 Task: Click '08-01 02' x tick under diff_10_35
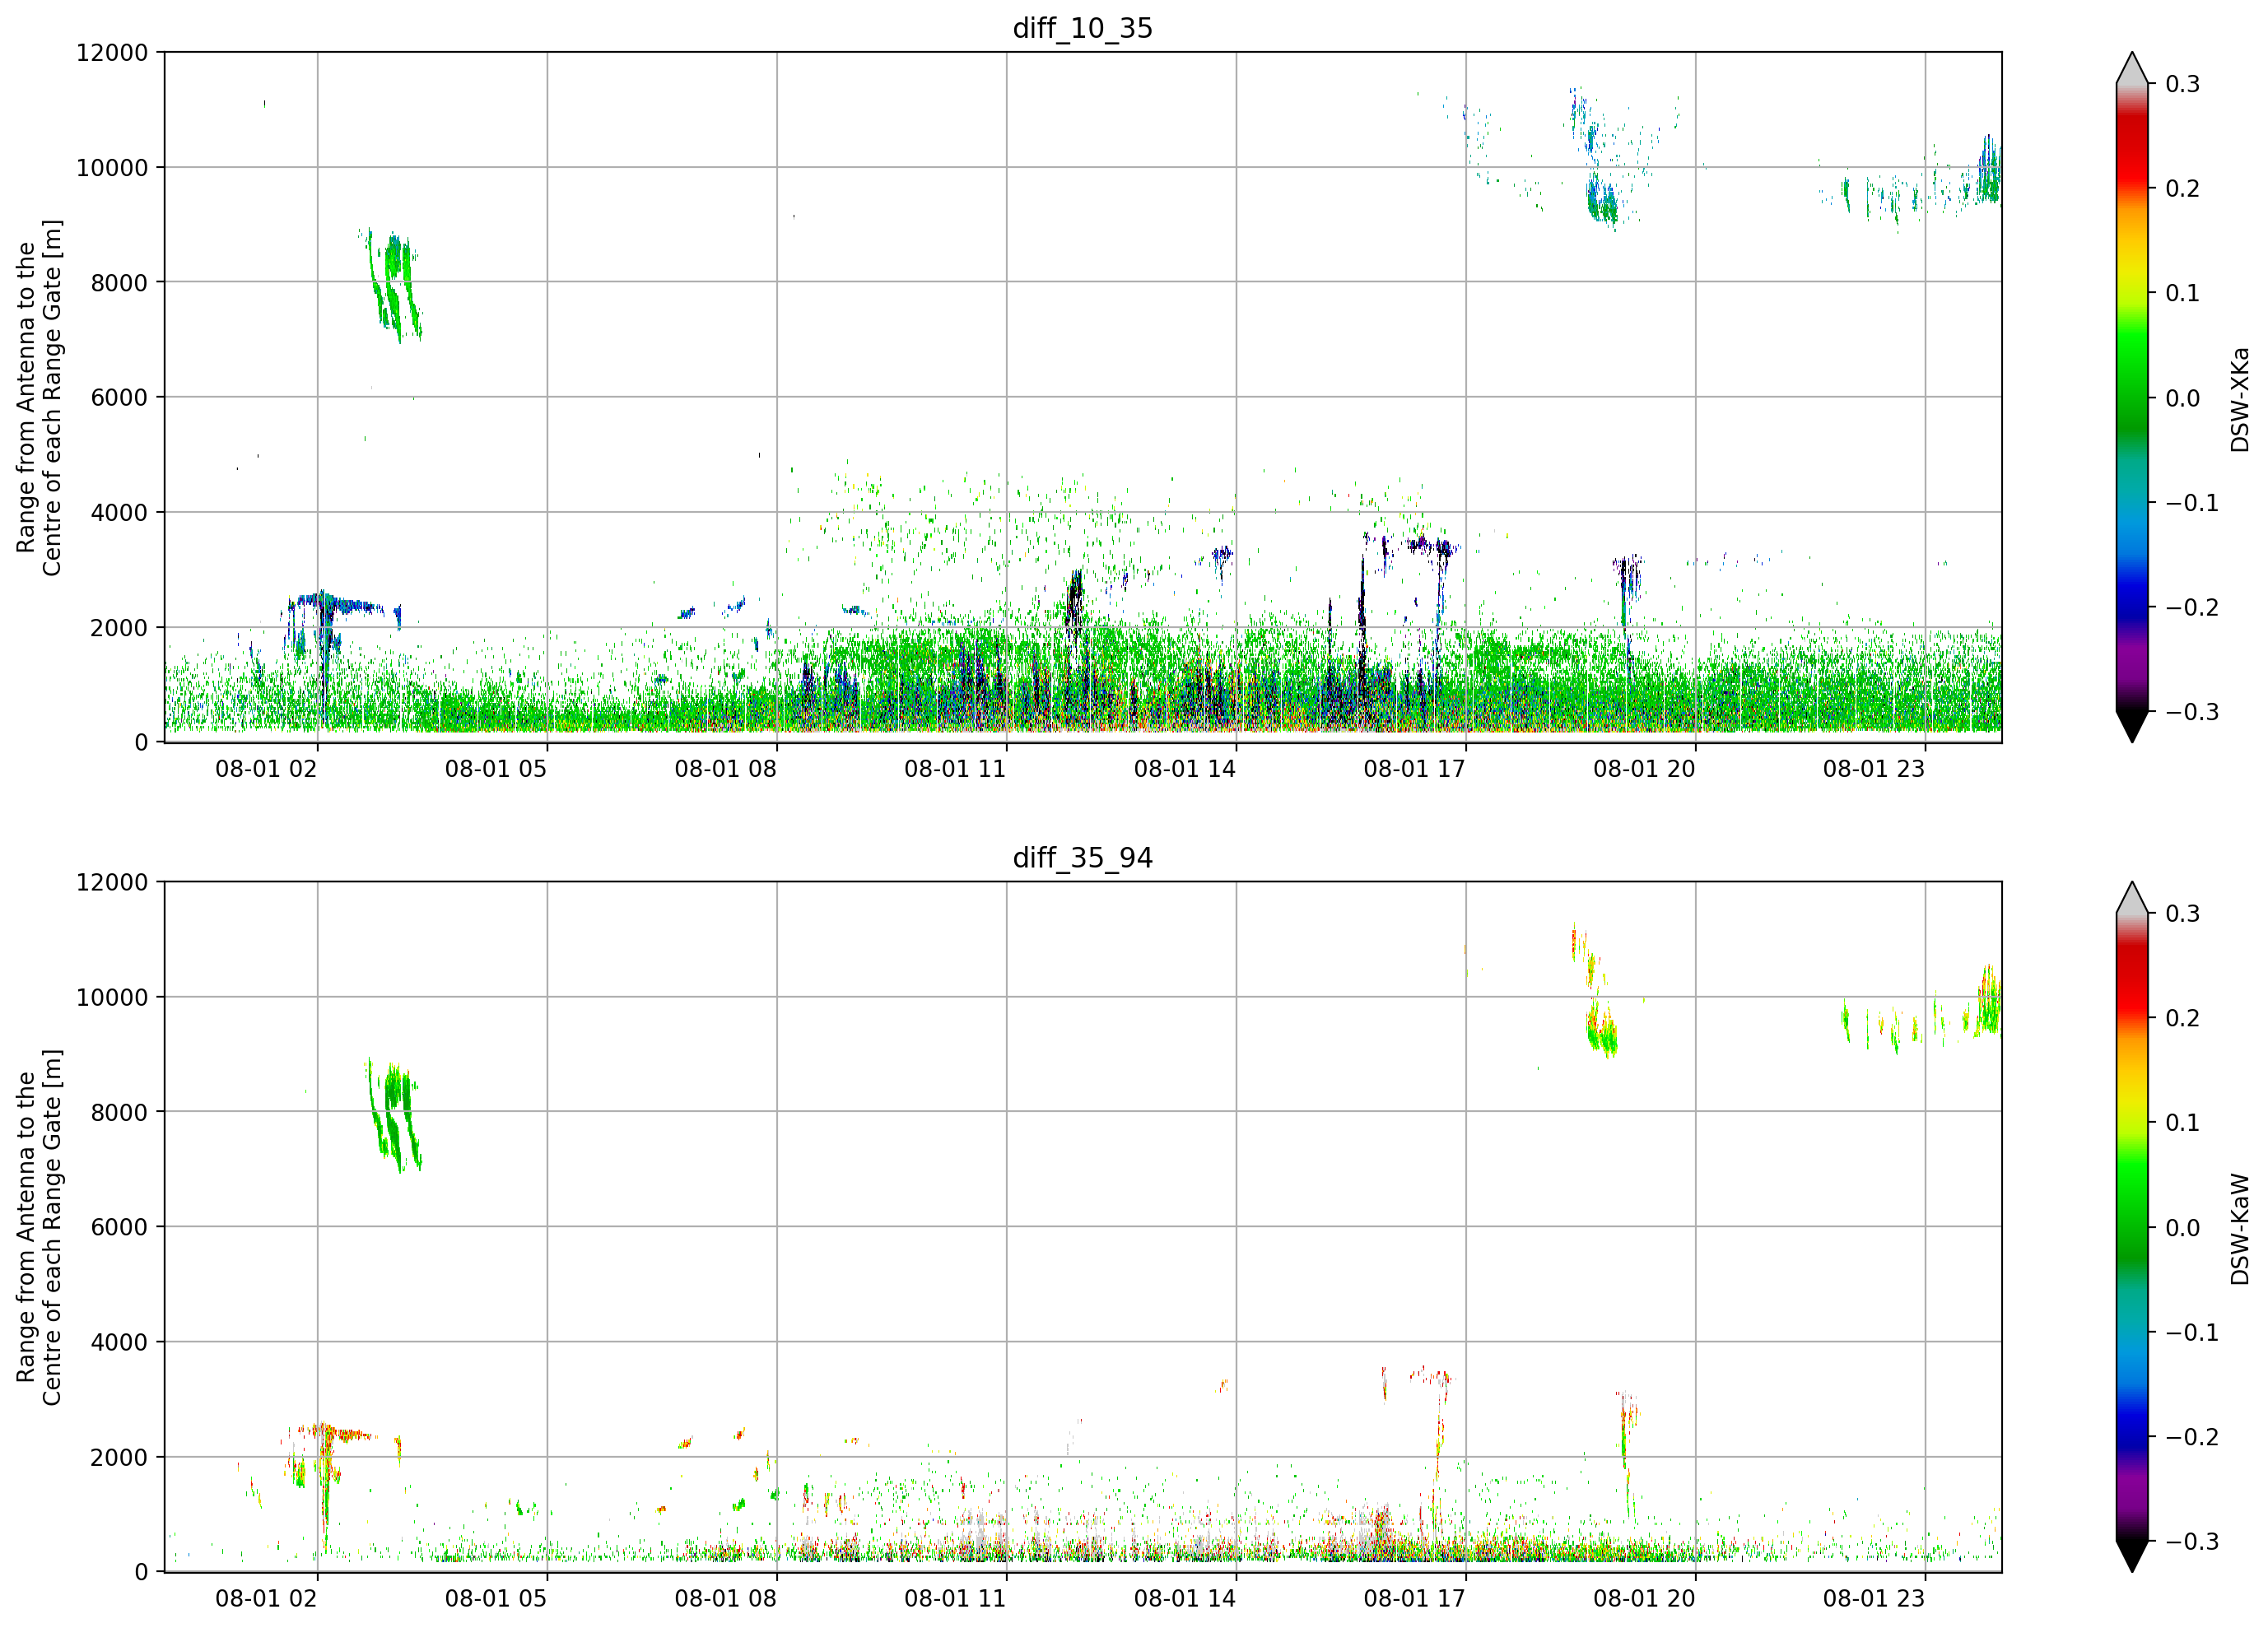[x=266, y=769]
